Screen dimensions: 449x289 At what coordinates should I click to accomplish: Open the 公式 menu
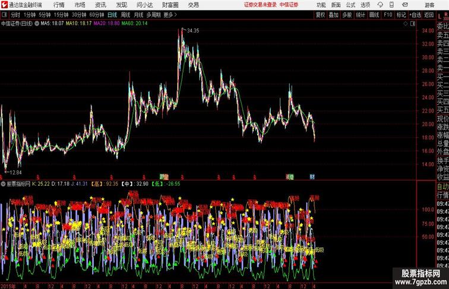(350, 5)
